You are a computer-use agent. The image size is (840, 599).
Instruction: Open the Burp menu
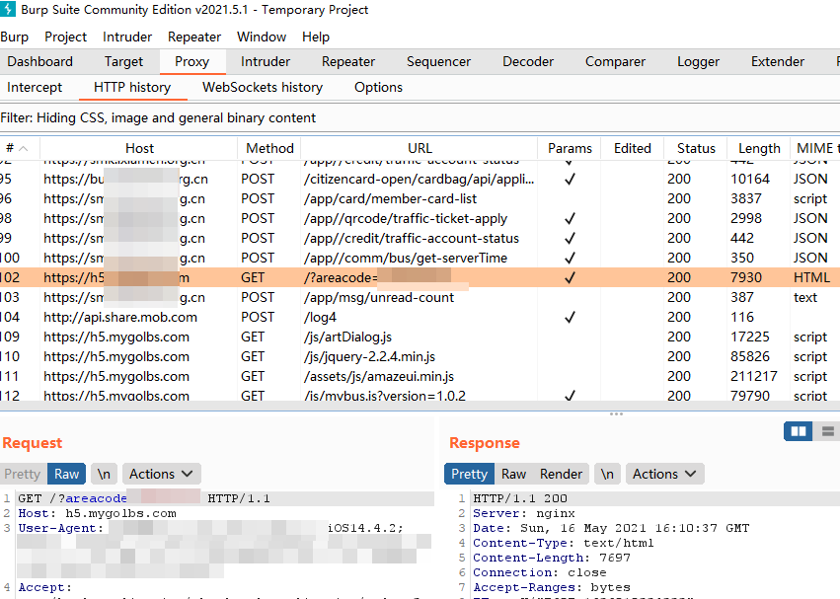pos(15,37)
